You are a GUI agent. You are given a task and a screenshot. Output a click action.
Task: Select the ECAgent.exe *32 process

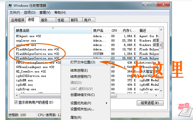tap(87, 36)
